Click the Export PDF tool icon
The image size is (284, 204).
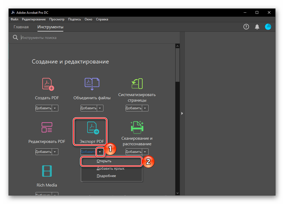93,128
